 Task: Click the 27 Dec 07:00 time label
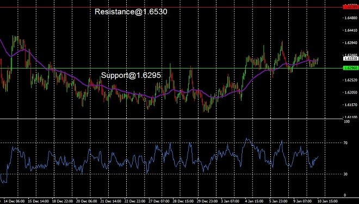[159, 201]
